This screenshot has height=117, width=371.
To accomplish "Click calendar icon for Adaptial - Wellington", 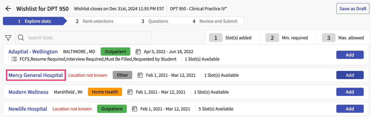I will pos(138,51).
